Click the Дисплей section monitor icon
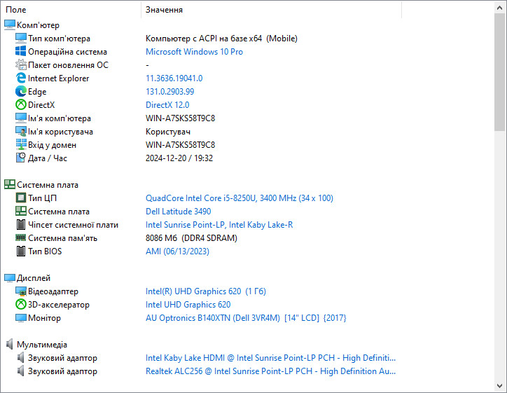 click(9, 278)
